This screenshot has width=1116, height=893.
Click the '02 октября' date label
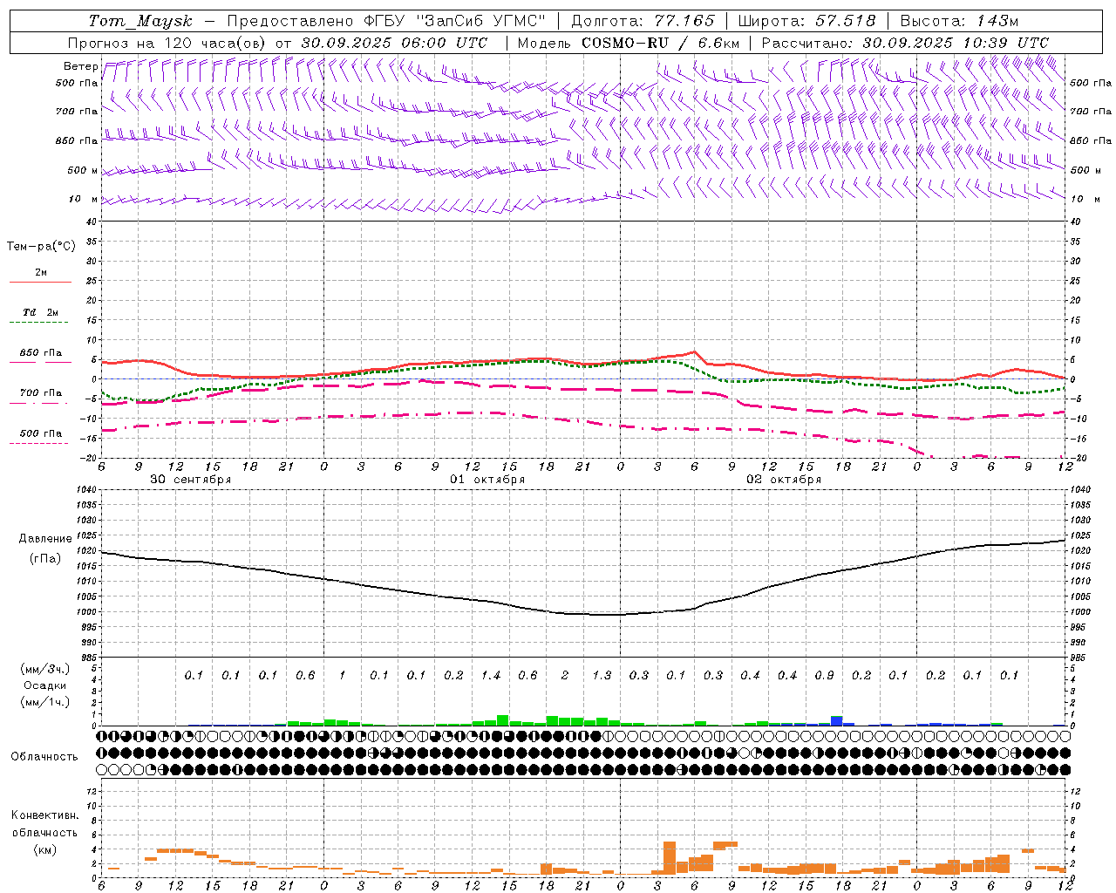click(x=784, y=479)
